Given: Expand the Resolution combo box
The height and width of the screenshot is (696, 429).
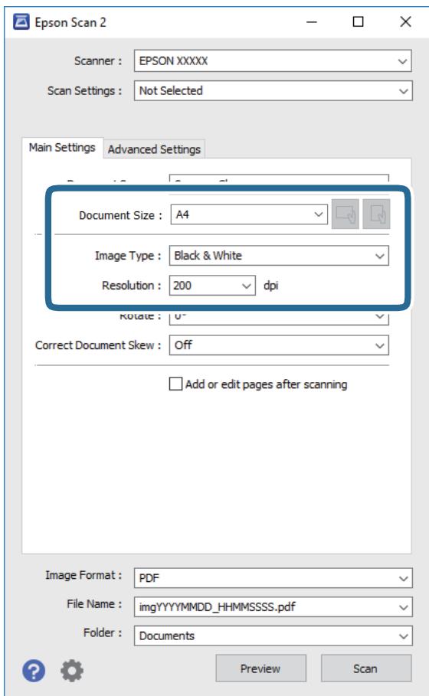Looking at the screenshot, I should coord(212,286).
